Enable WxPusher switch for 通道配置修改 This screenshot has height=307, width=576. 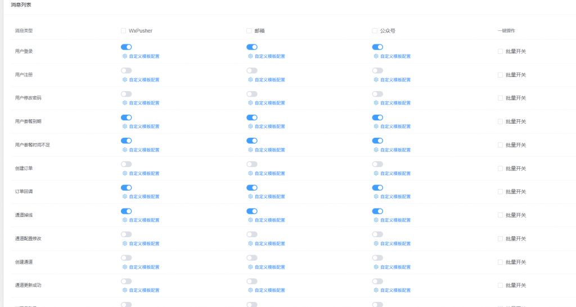126,234
